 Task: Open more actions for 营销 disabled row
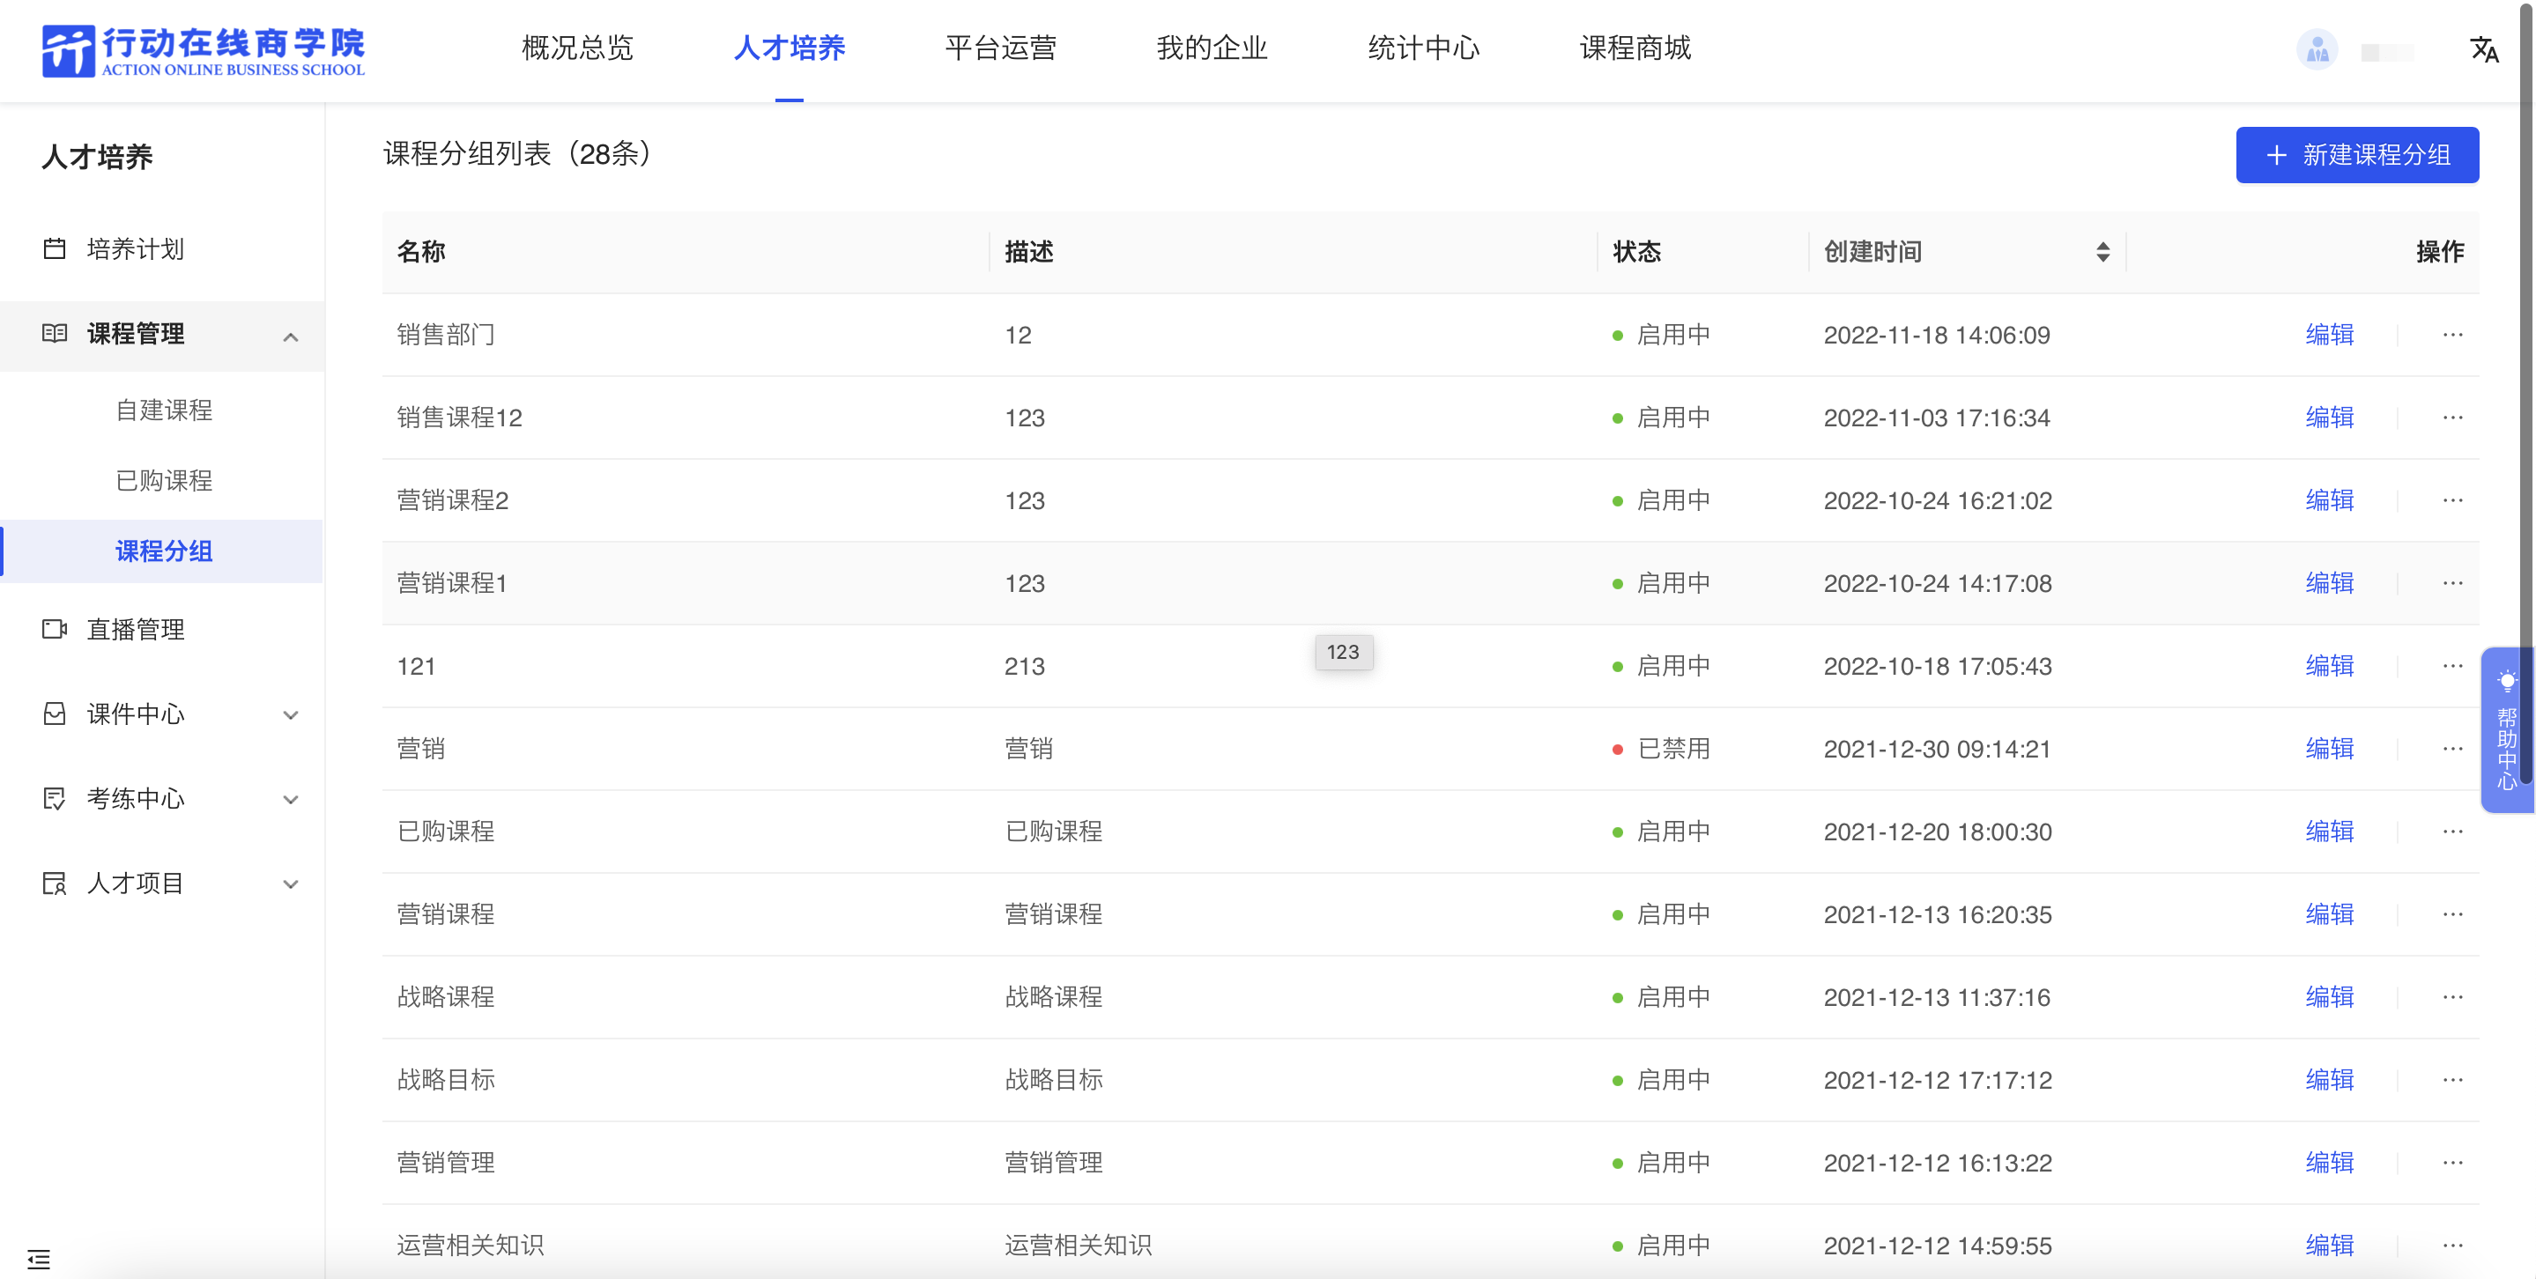[x=2452, y=749]
